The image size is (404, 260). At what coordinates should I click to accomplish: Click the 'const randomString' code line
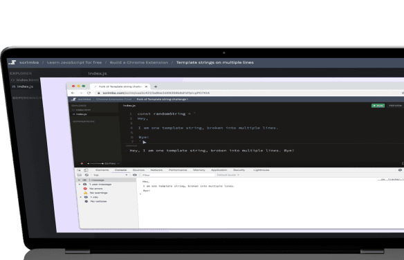click(x=167, y=113)
